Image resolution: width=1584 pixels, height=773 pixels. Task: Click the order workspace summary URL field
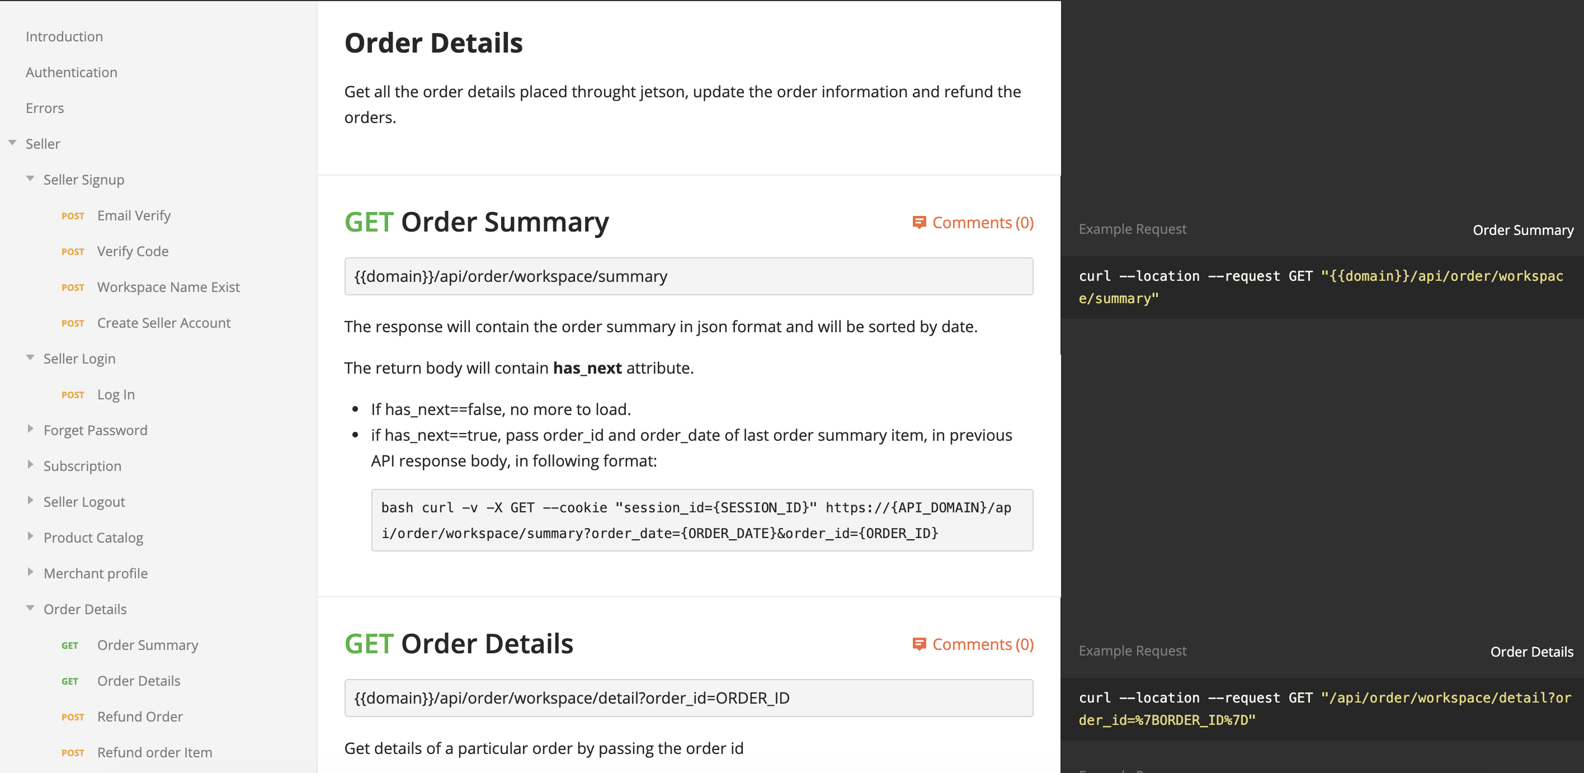click(688, 276)
